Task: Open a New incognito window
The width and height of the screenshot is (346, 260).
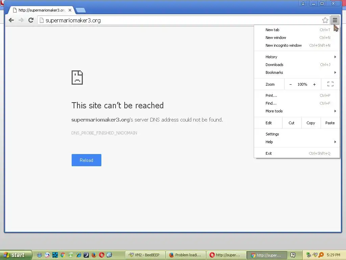Action: (x=297, y=45)
